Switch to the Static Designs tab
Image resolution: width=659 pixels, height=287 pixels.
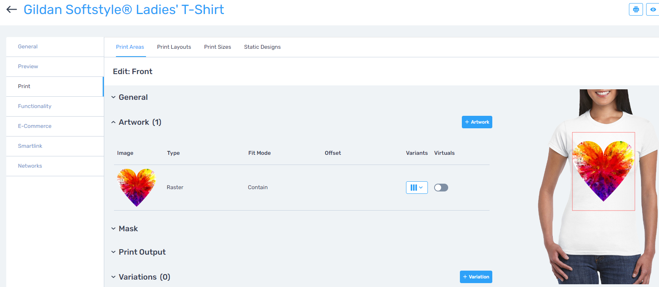tap(262, 47)
